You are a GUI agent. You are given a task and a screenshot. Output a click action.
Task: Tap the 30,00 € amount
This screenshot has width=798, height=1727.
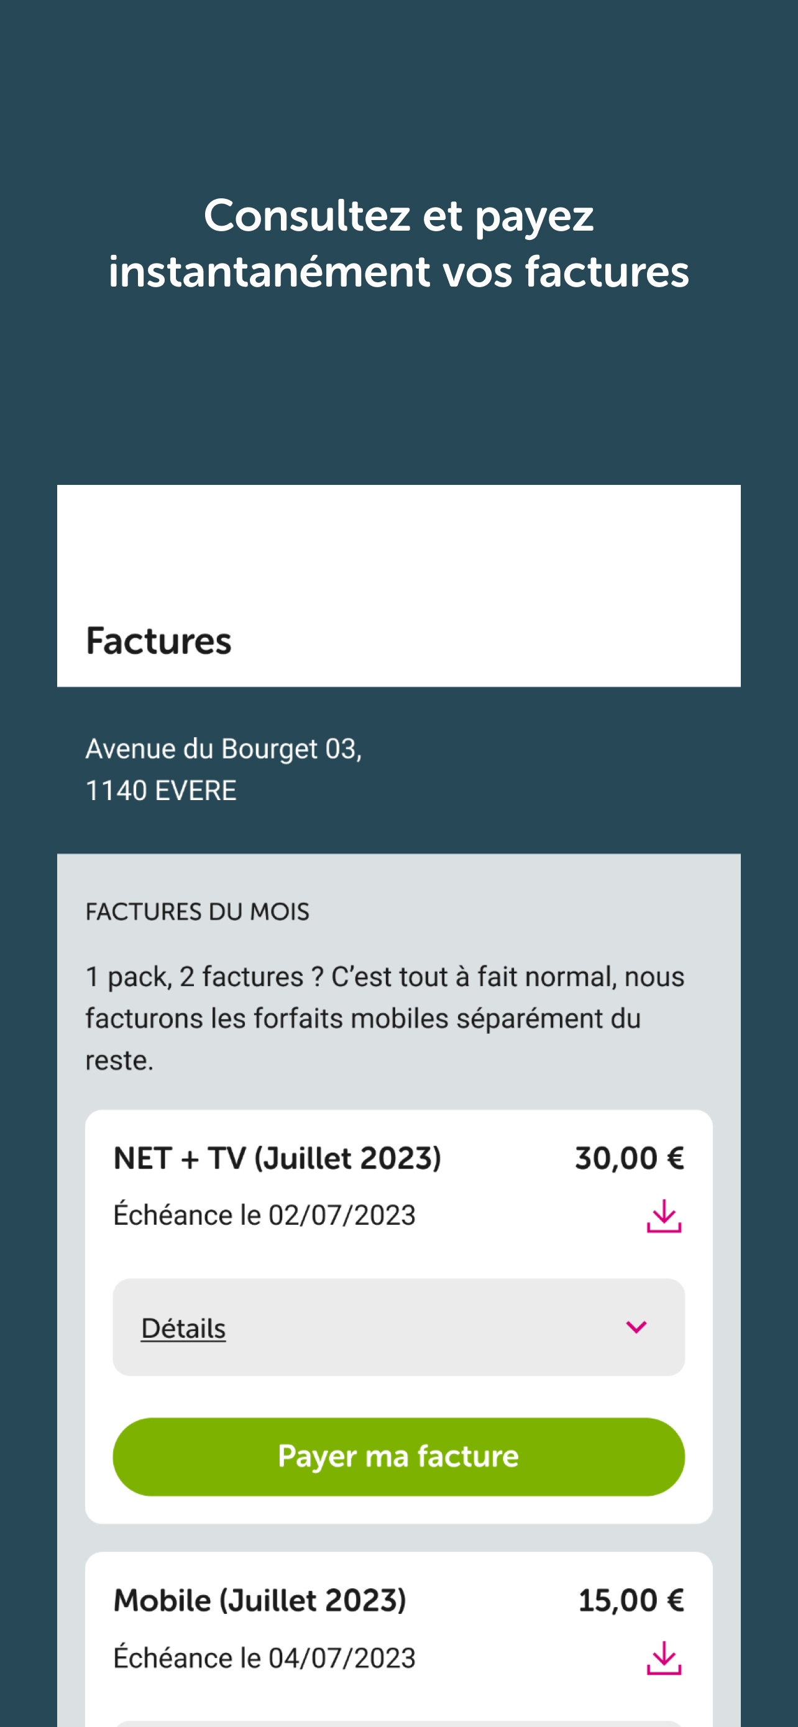coord(629,1158)
